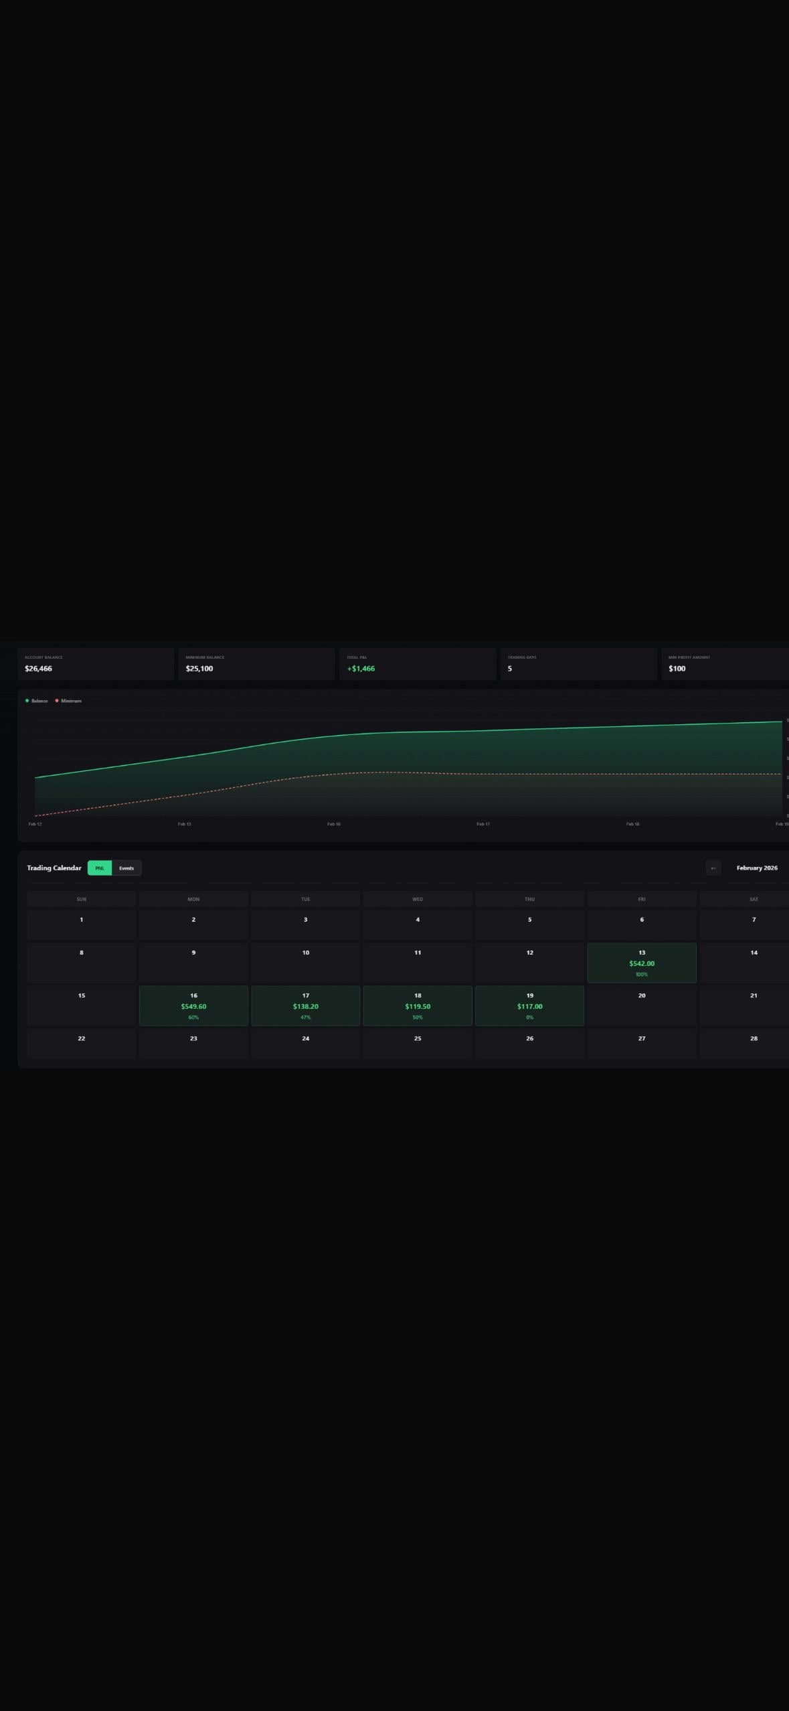Select empty day 20 in the calendar

tap(642, 1005)
